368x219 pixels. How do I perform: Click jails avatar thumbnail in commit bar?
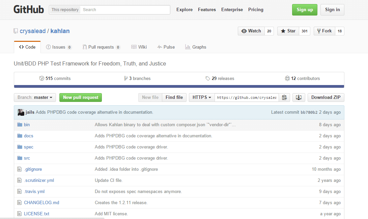pyautogui.click(x=21, y=112)
